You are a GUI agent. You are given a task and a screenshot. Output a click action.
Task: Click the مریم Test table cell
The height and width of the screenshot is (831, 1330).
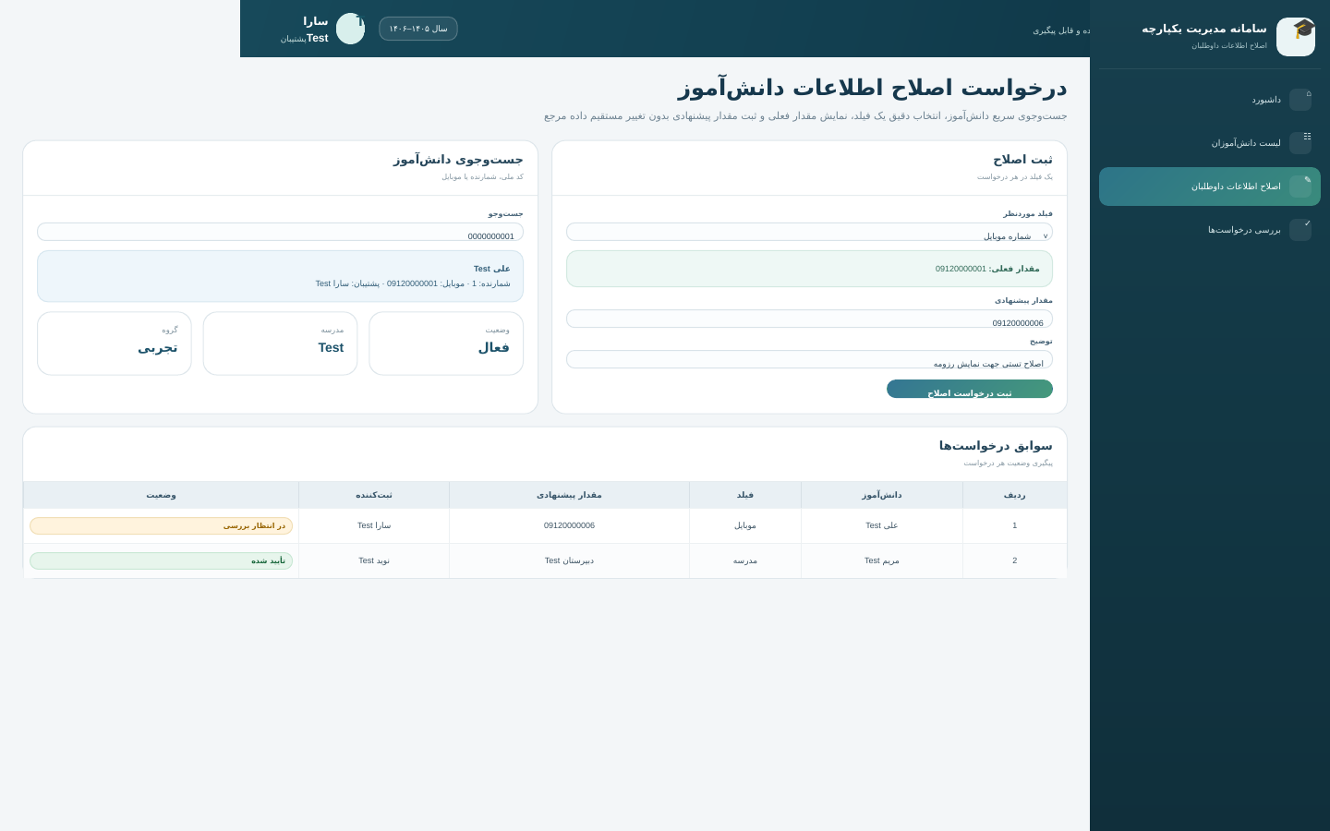pos(882,560)
